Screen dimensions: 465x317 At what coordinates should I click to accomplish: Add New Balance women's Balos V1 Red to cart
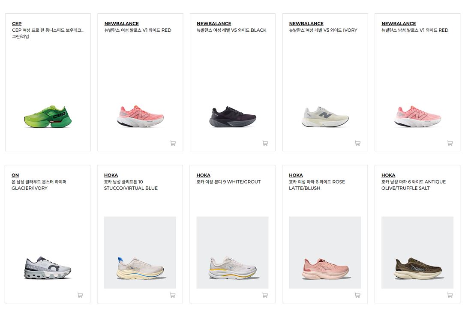click(173, 143)
